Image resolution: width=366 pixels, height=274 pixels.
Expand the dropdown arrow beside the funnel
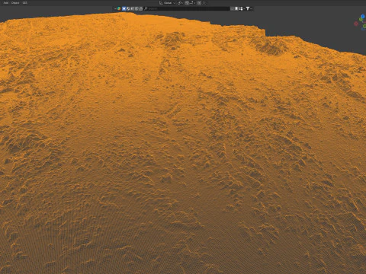pos(251,8)
